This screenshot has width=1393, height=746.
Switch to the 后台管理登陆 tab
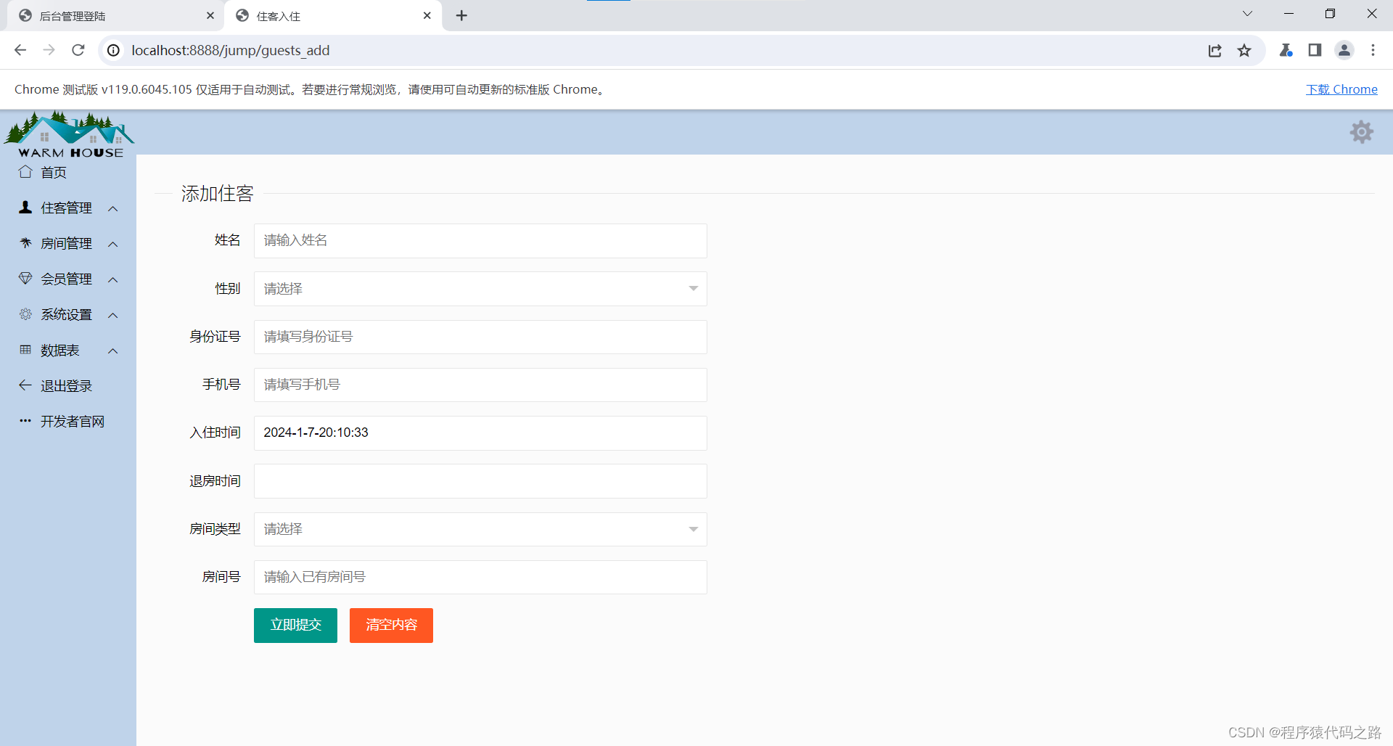point(115,16)
